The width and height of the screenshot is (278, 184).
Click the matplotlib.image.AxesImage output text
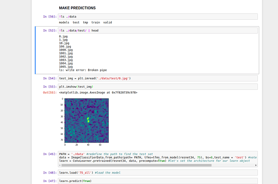point(98,93)
